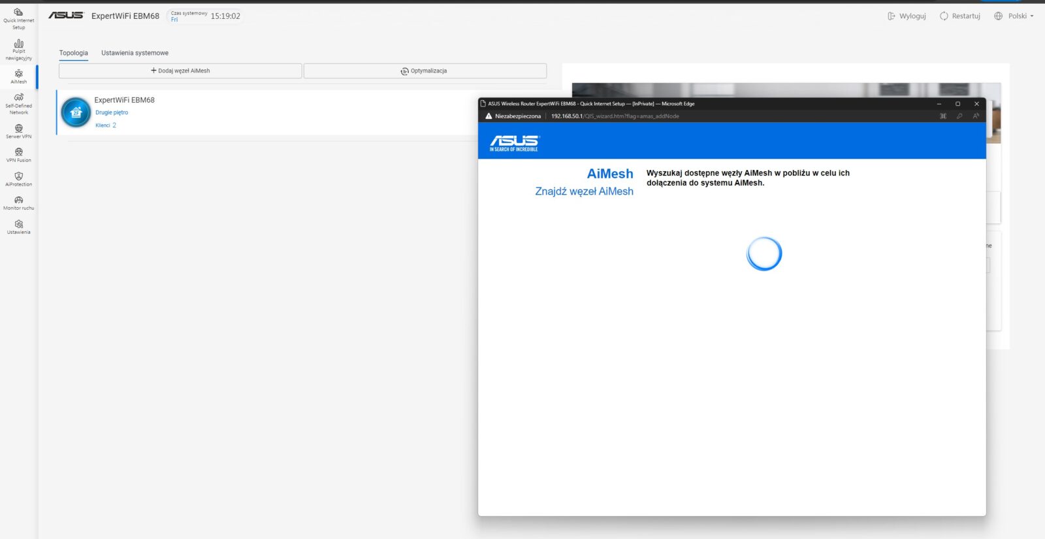Image resolution: width=1045 pixels, height=539 pixels.
Task: Open AiProtection section
Action: (18, 179)
